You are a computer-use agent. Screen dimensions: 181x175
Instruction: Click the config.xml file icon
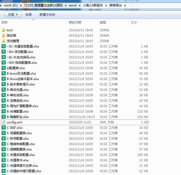3,122
